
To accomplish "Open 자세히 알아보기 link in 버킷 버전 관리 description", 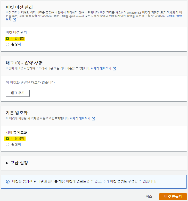I will 175,16.
